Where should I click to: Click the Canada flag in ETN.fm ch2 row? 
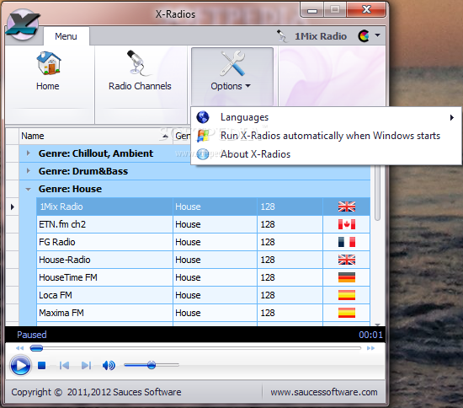[x=347, y=224]
